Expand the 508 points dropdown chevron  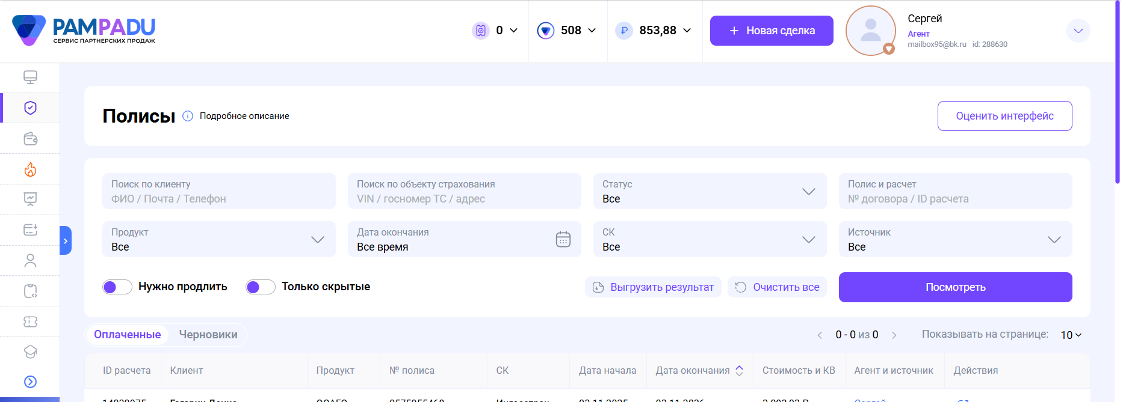[x=592, y=30]
